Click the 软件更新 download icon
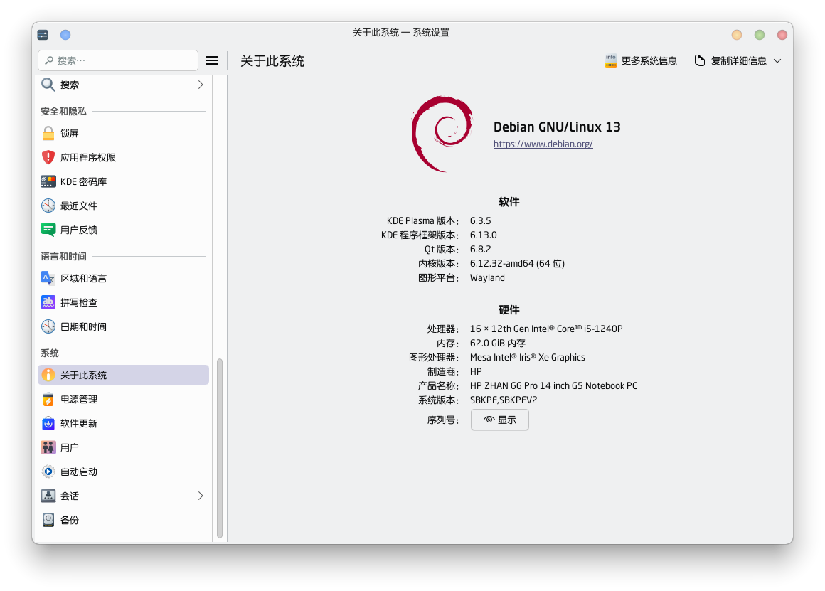 click(x=48, y=424)
